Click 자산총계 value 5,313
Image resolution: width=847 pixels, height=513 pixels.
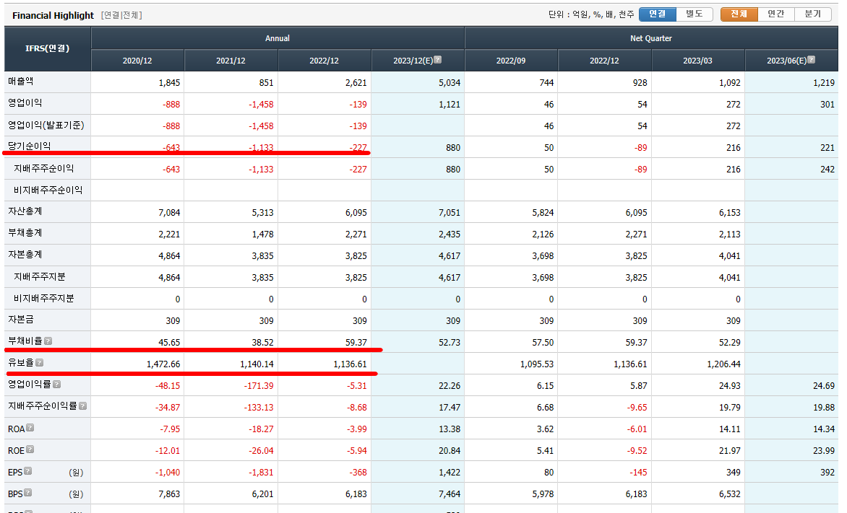262,213
